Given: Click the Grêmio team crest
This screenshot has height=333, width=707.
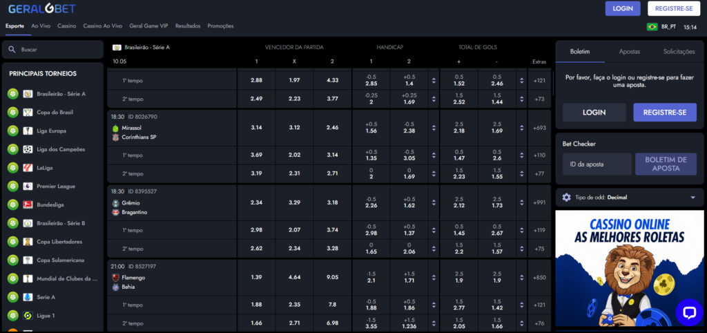Looking at the screenshot, I should coord(115,203).
